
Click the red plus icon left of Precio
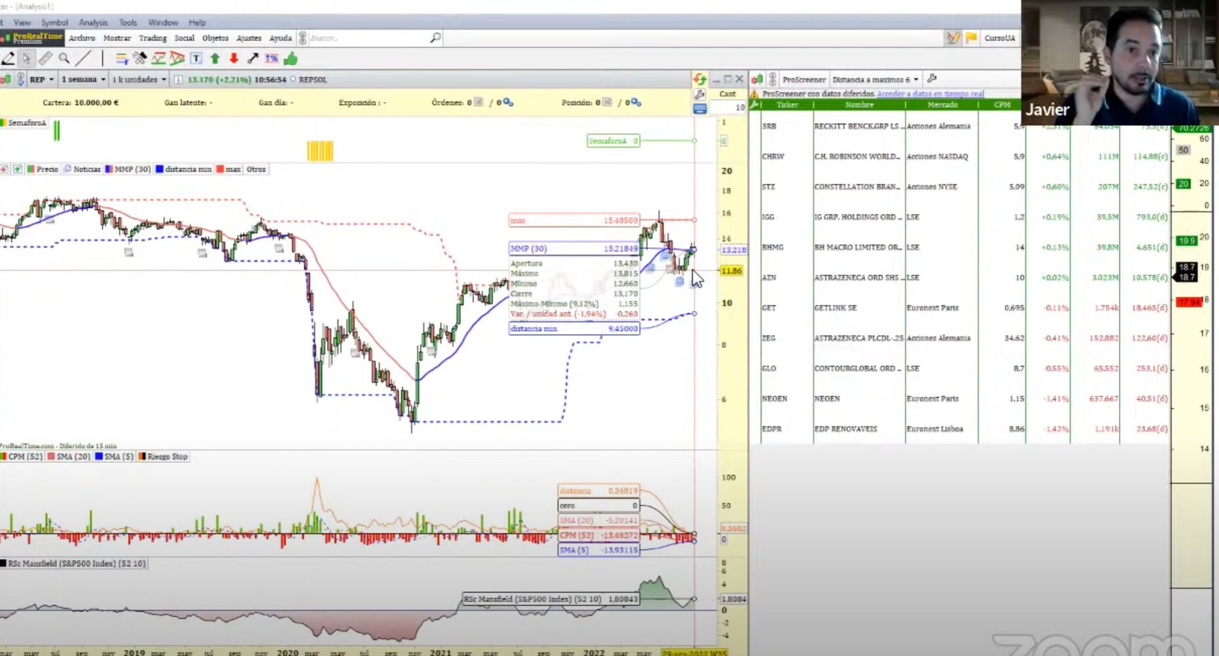coord(4,169)
